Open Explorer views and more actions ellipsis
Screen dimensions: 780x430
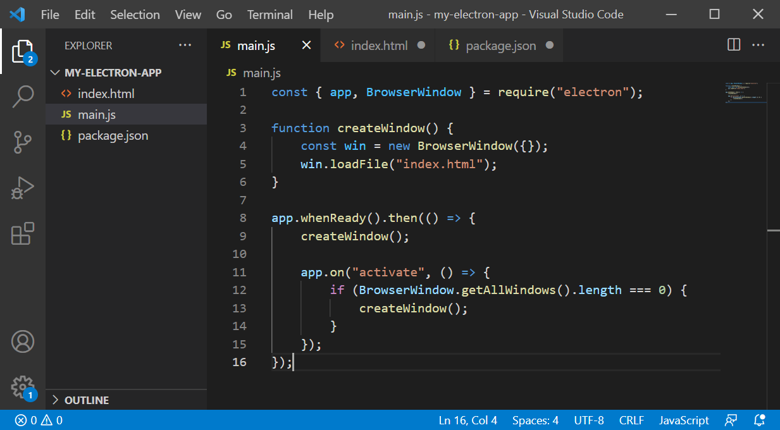point(185,46)
